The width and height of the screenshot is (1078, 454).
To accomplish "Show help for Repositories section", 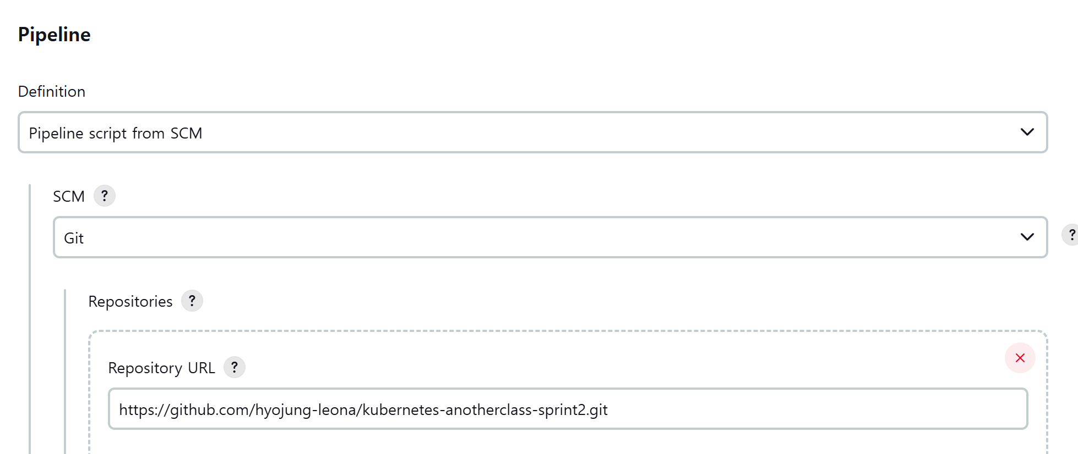I will pyautogui.click(x=192, y=301).
